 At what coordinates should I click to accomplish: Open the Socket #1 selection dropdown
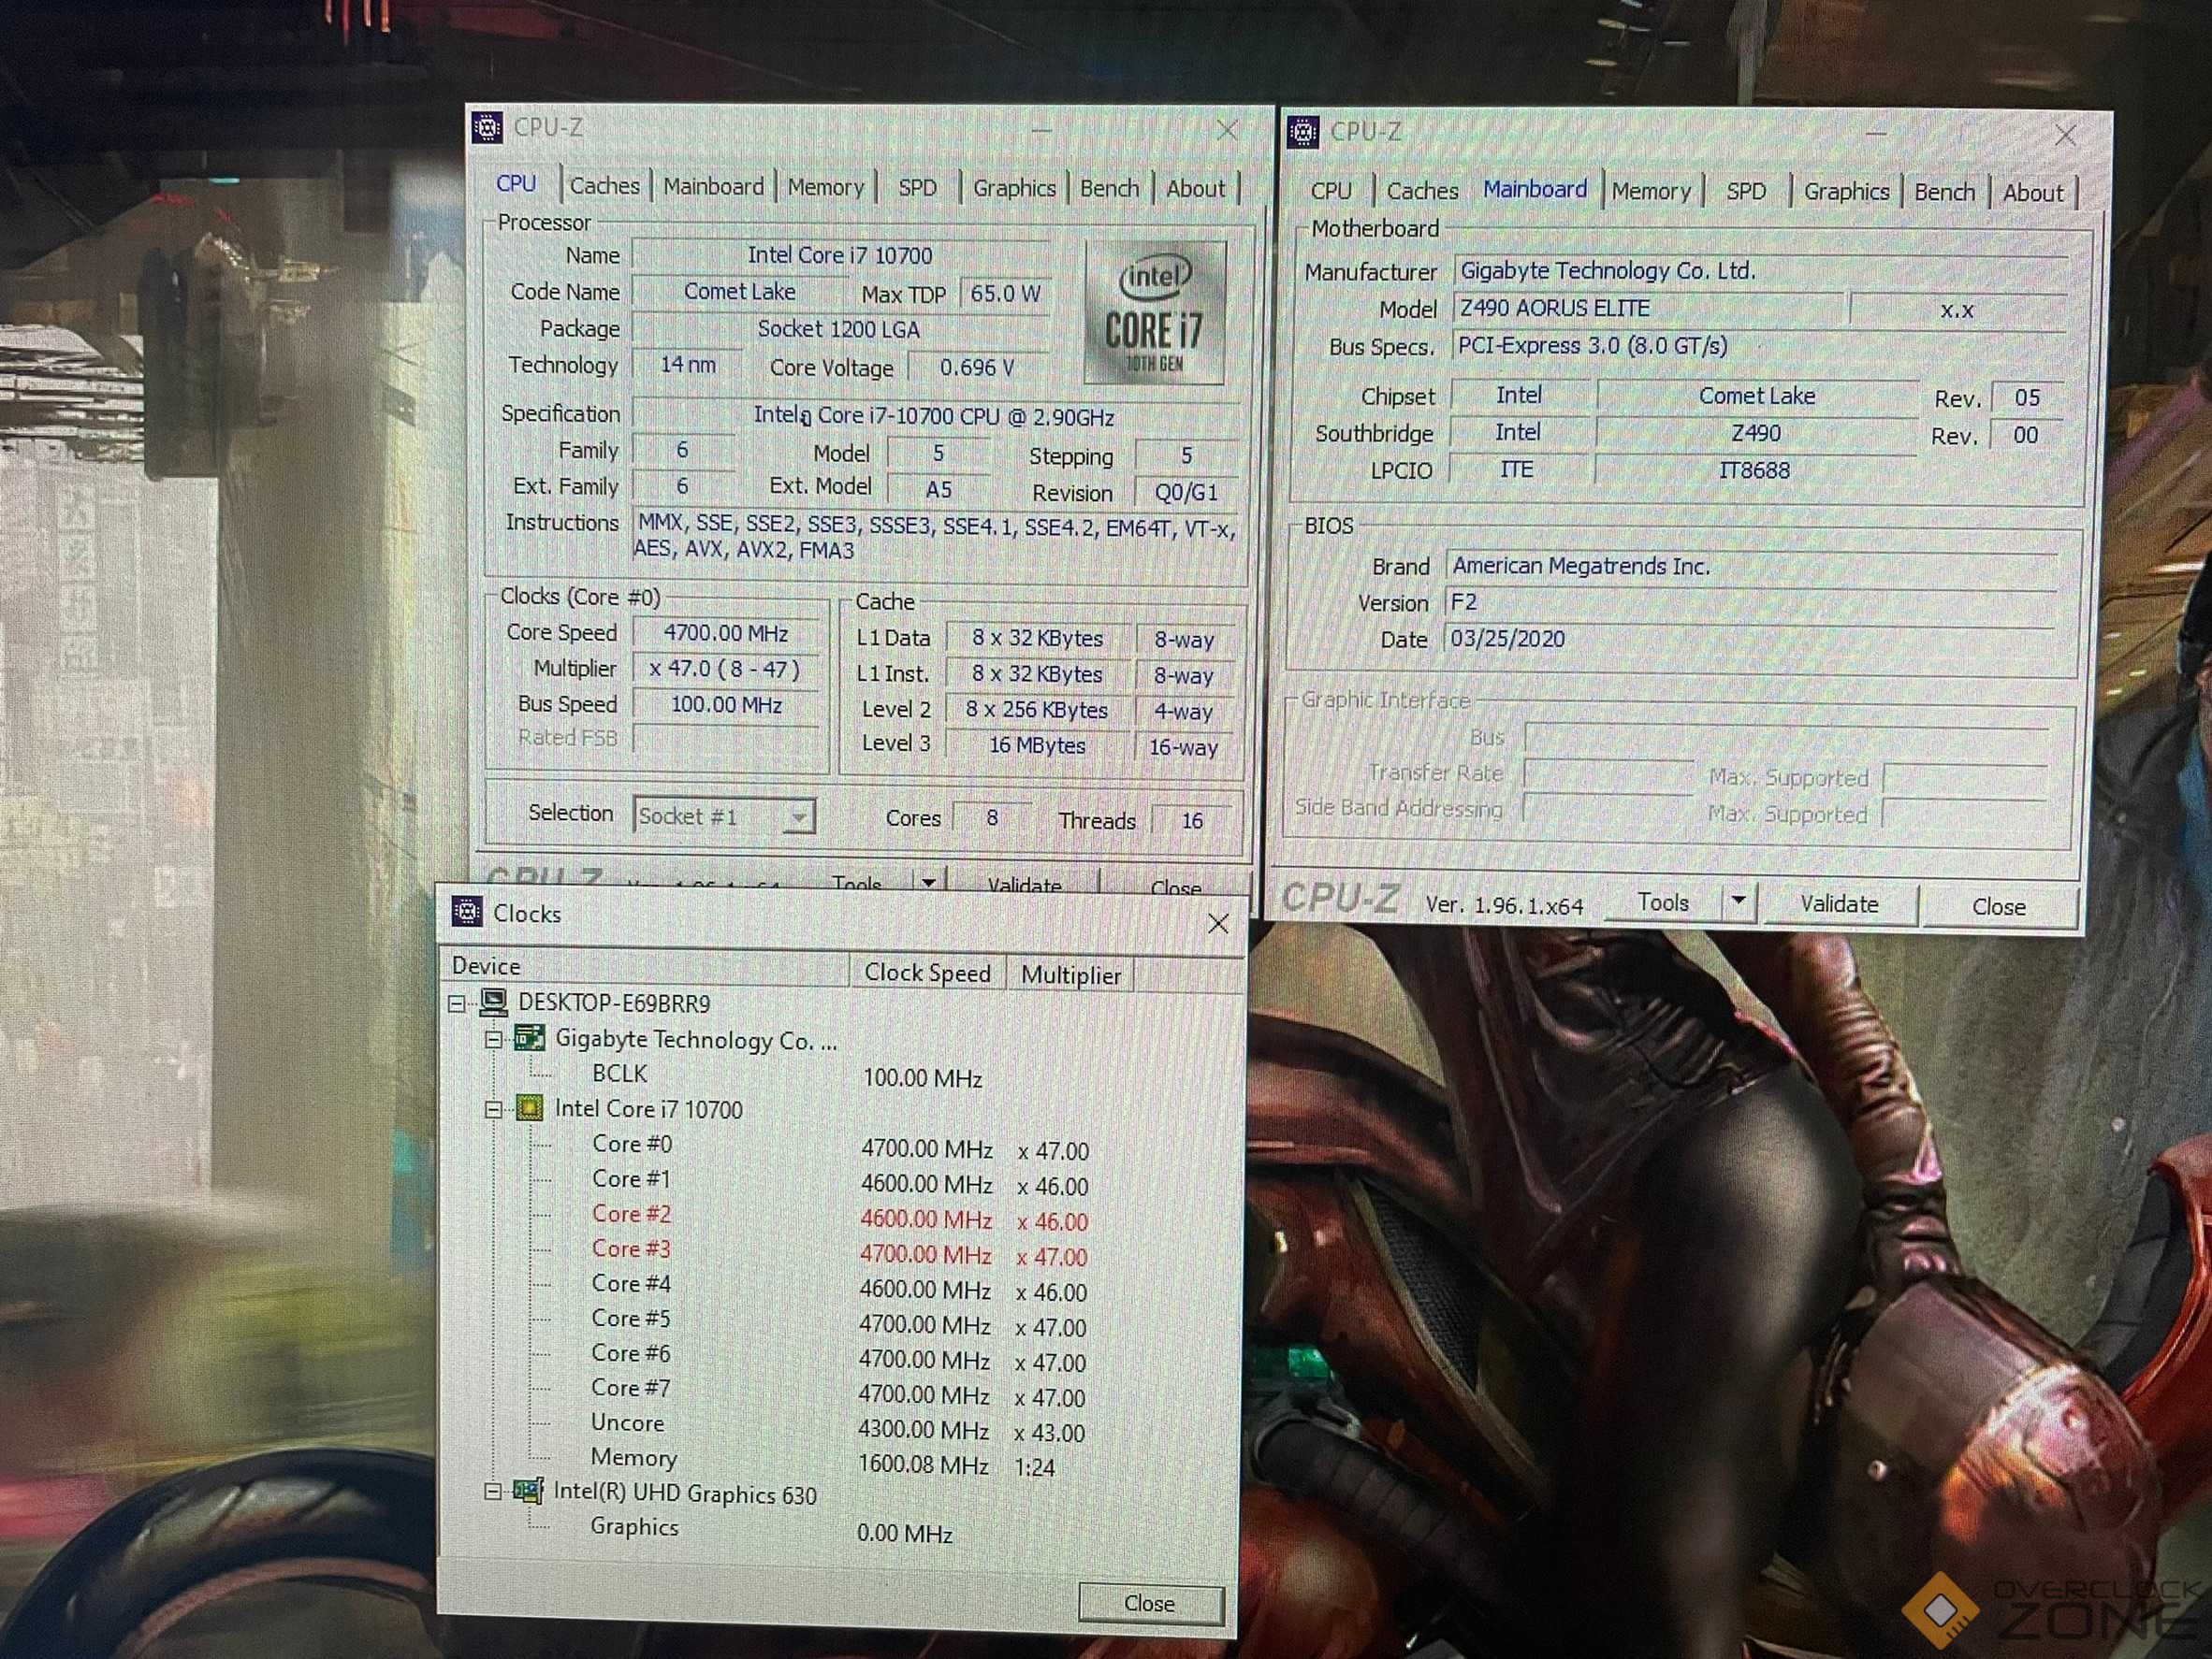click(797, 817)
